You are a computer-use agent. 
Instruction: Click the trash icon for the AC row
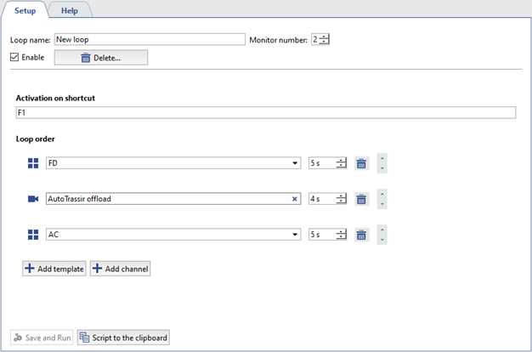(x=361, y=235)
